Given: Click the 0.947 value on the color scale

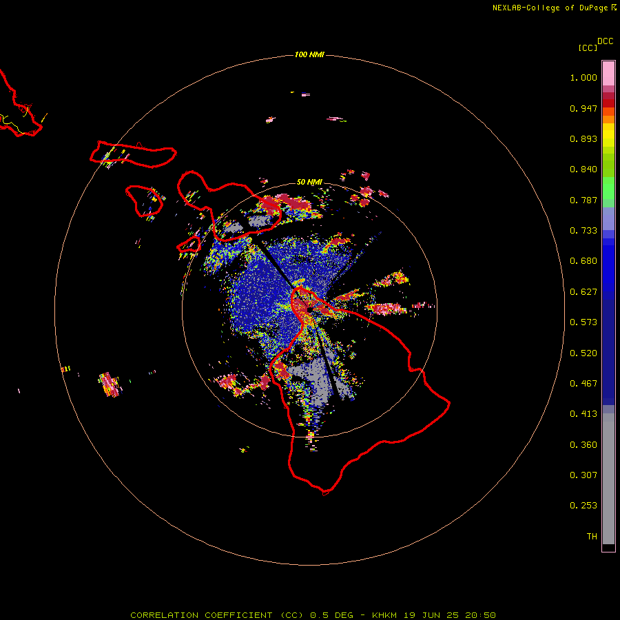Looking at the screenshot, I should pyautogui.click(x=583, y=108).
